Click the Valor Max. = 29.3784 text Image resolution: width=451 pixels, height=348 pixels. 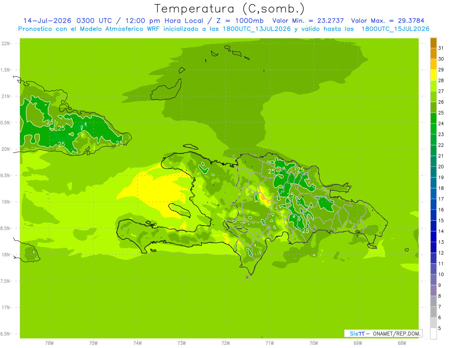tap(388, 21)
